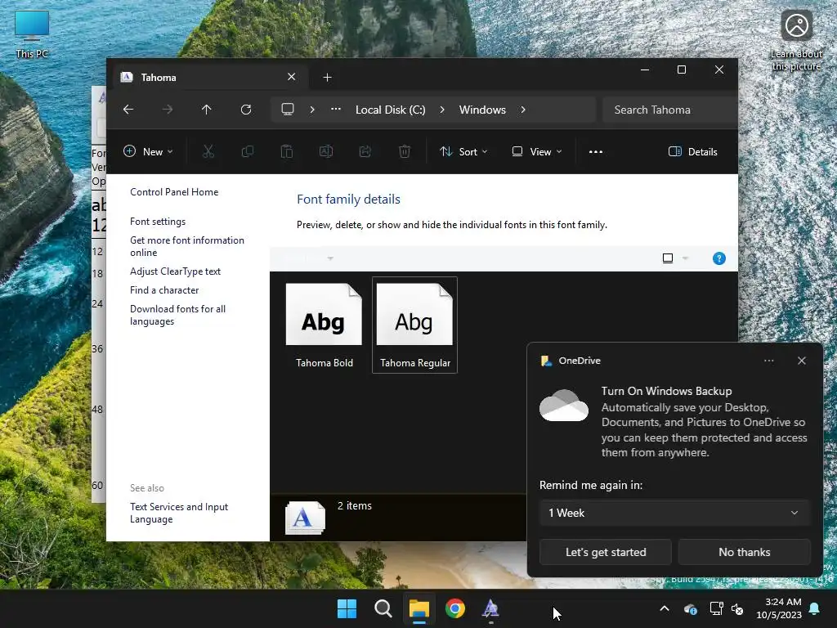Open the blue Help question mark
The height and width of the screenshot is (628, 837).
719,258
